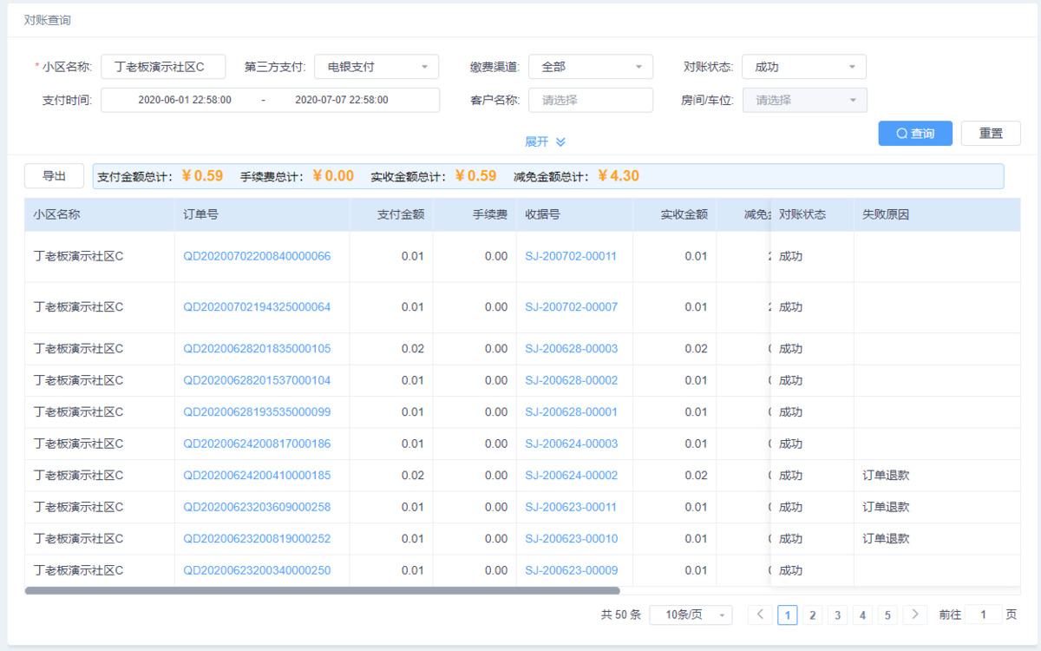Open order QD20200702194325000064
The image size is (1041, 651).
257,307
